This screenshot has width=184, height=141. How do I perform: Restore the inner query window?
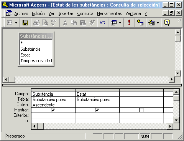pos(172,13)
